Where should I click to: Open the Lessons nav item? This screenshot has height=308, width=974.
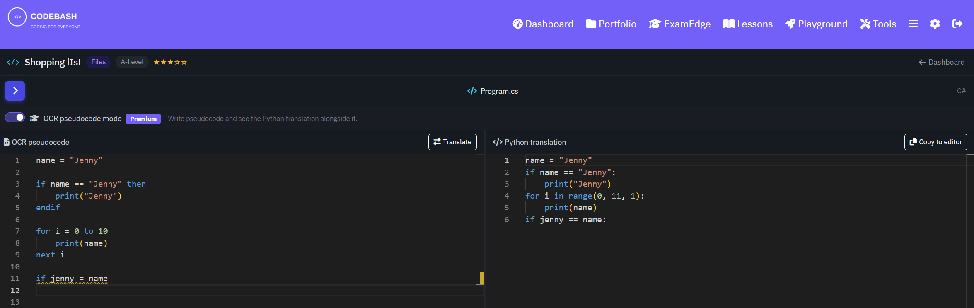748,24
